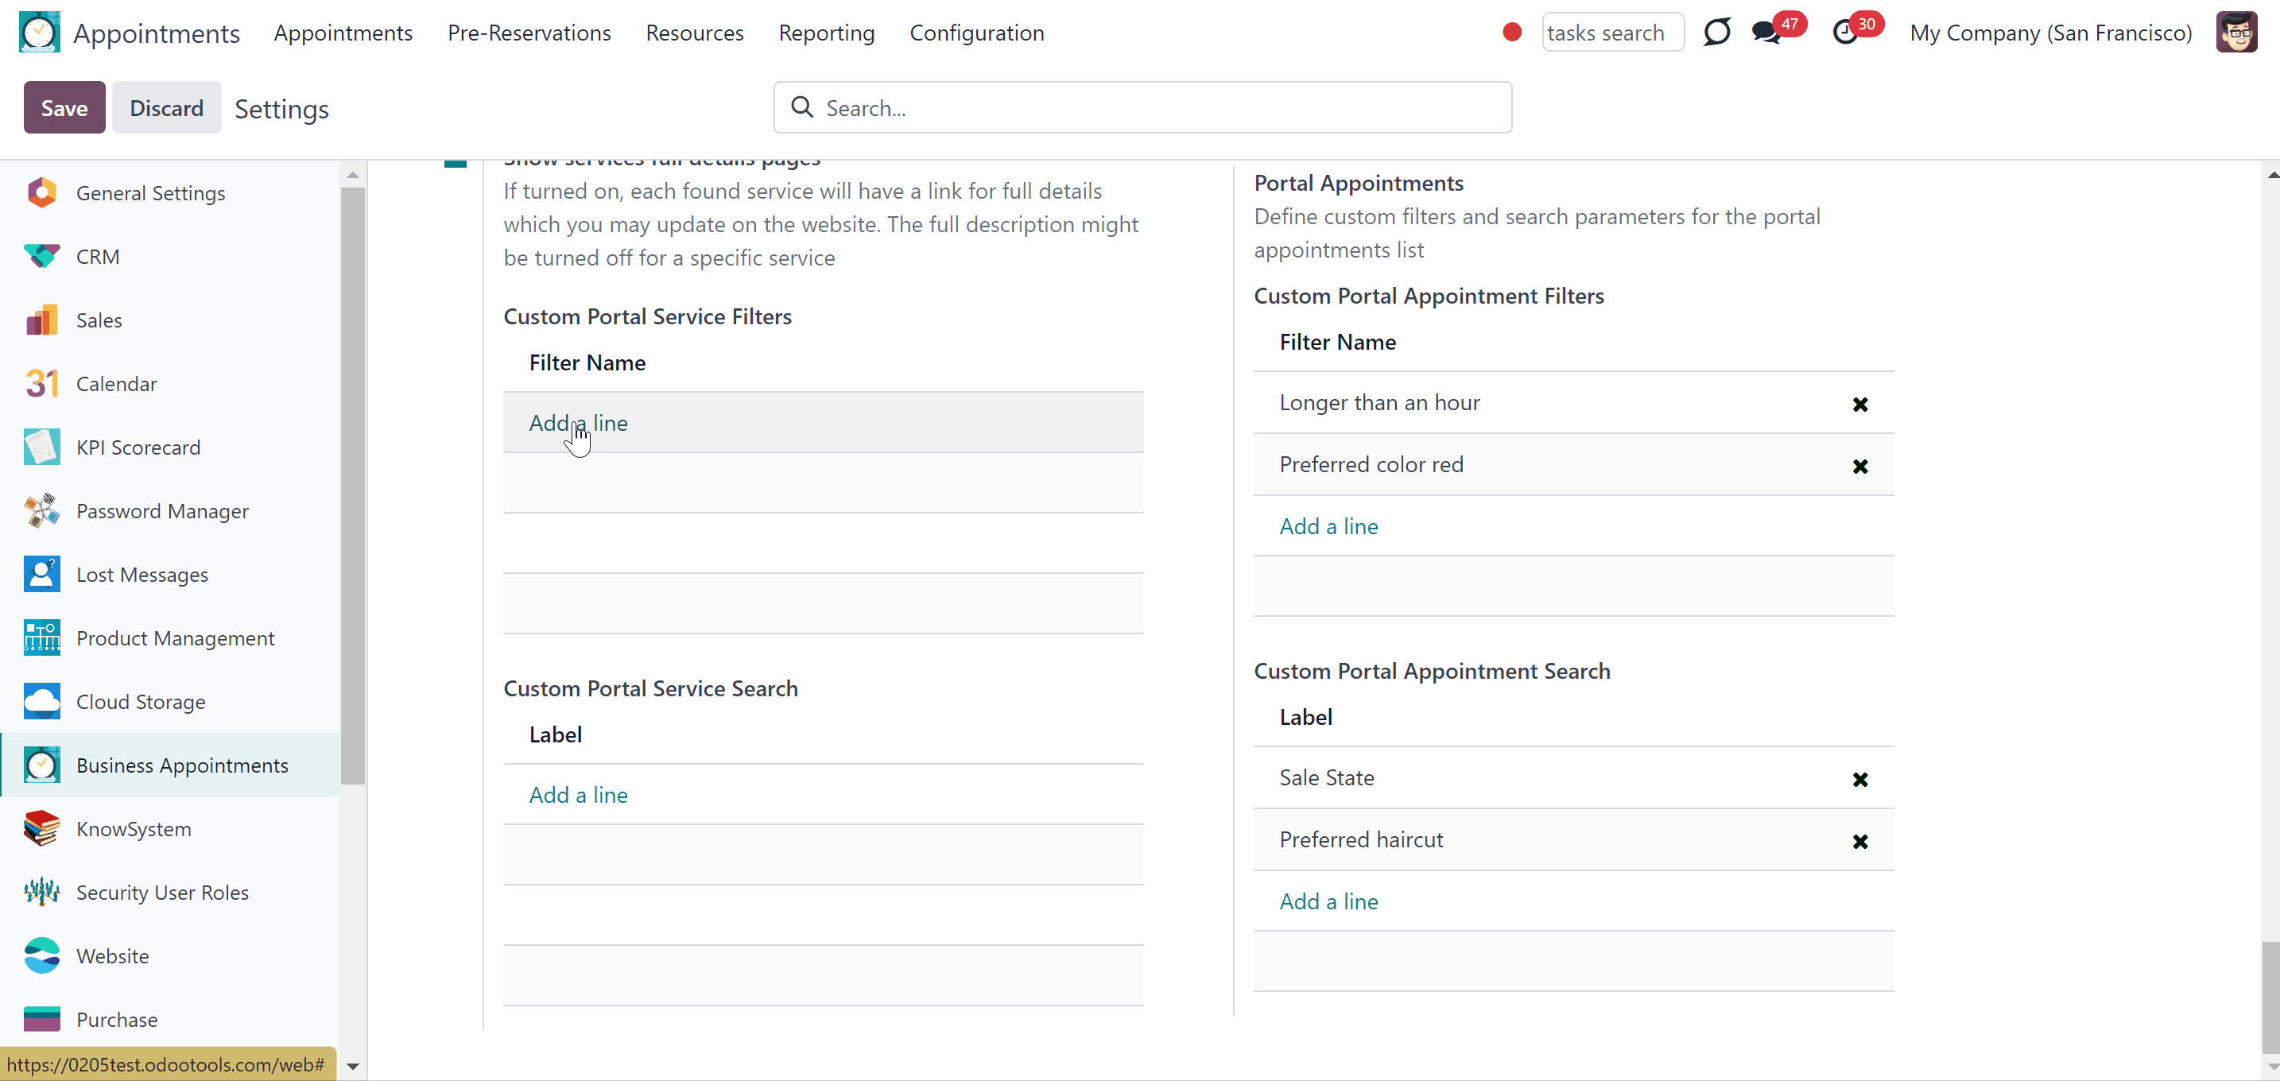Open the Appointments menu
This screenshot has width=2280, height=1081.
(x=343, y=33)
